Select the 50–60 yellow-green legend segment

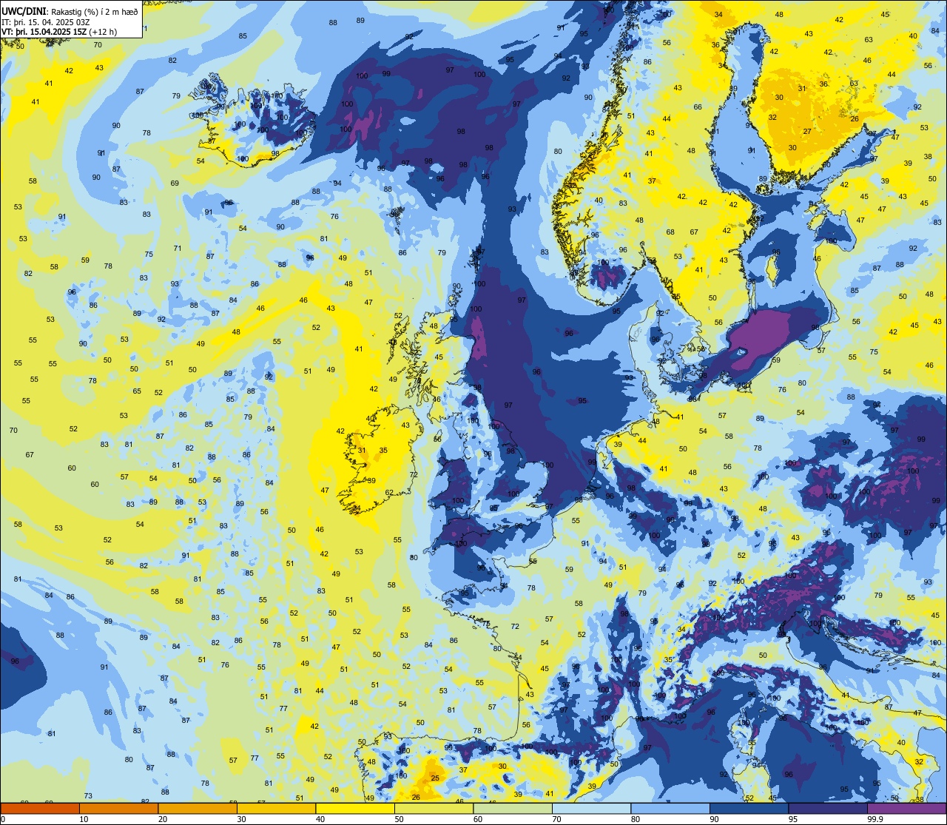tap(434, 808)
